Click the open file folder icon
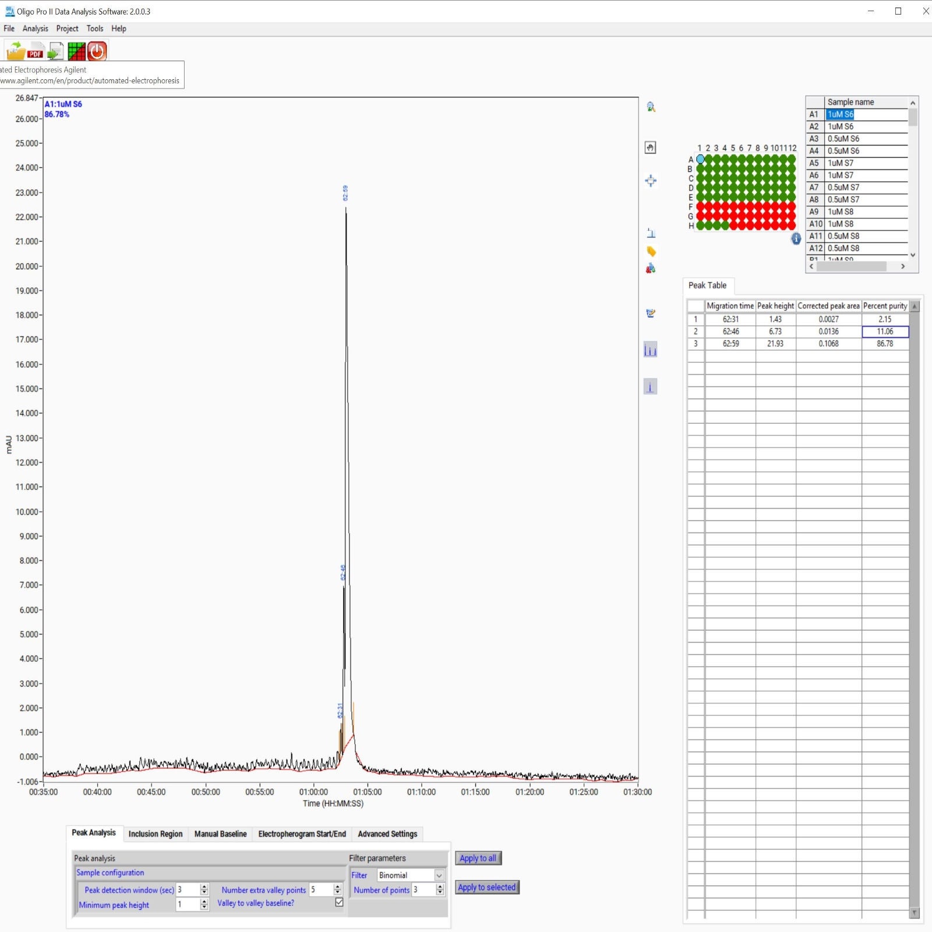The height and width of the screenshot is (932, 932). coord(16,51)
